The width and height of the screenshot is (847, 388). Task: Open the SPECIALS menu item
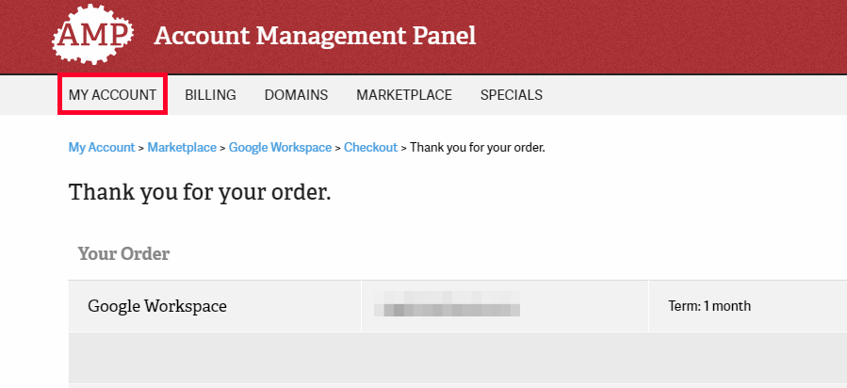511,95
